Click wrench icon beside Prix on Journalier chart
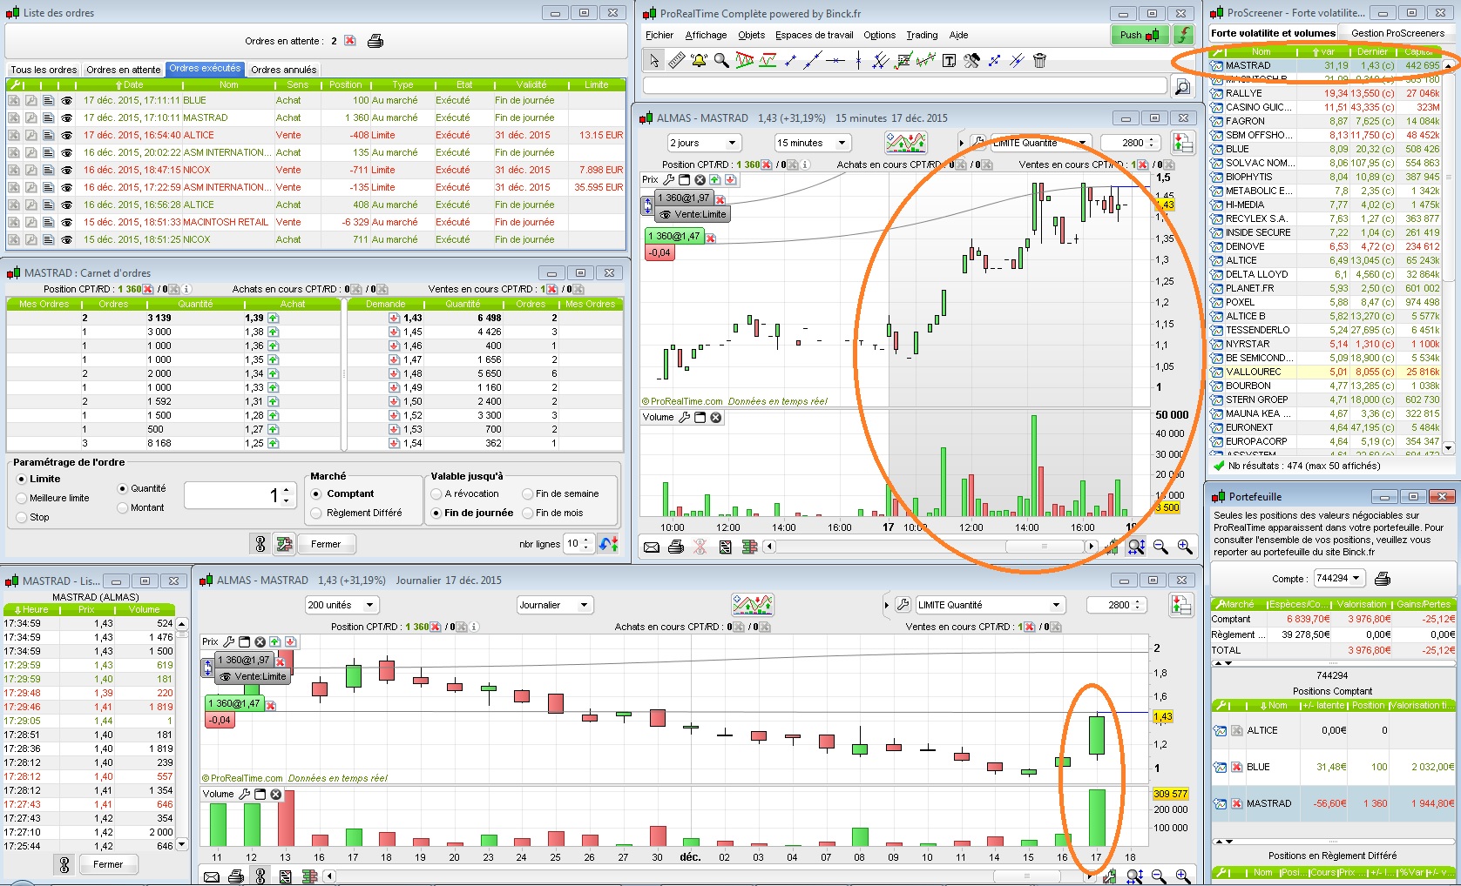 point(228,641)
